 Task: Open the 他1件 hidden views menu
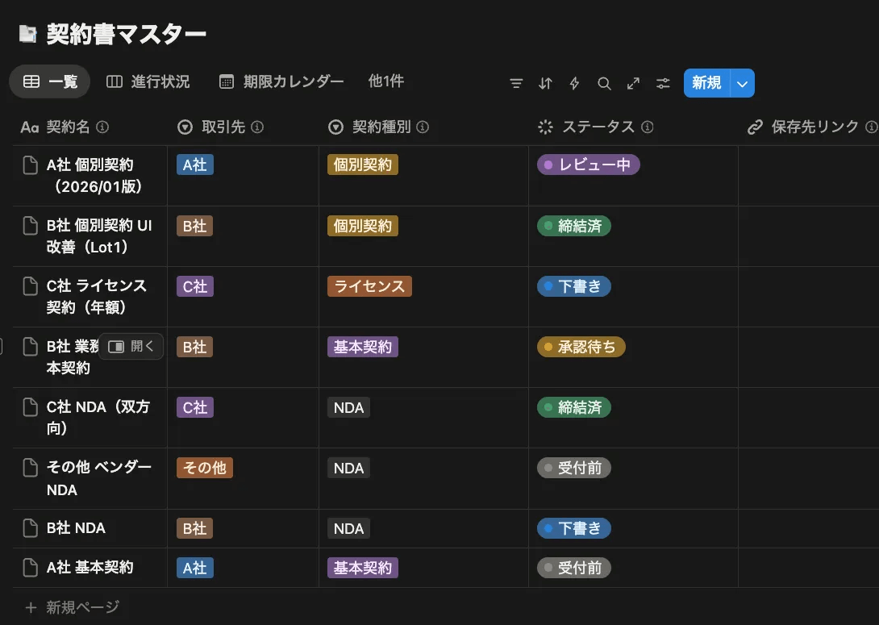[x=385, y=81]
